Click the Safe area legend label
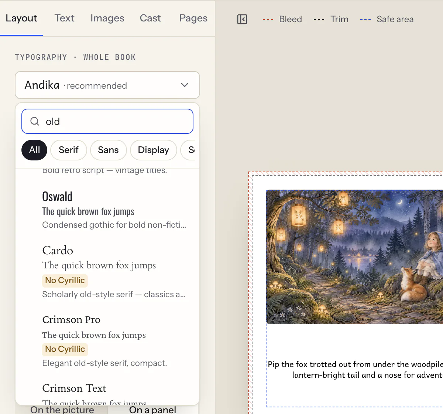This screenshot has width=443, height=414. [x=395, y=19]
